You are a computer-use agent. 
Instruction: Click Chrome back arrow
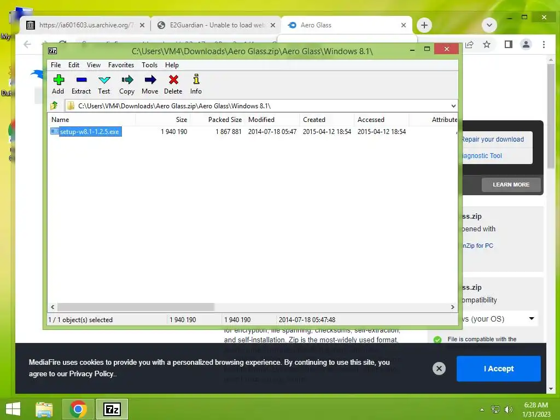tap(27, 44)
